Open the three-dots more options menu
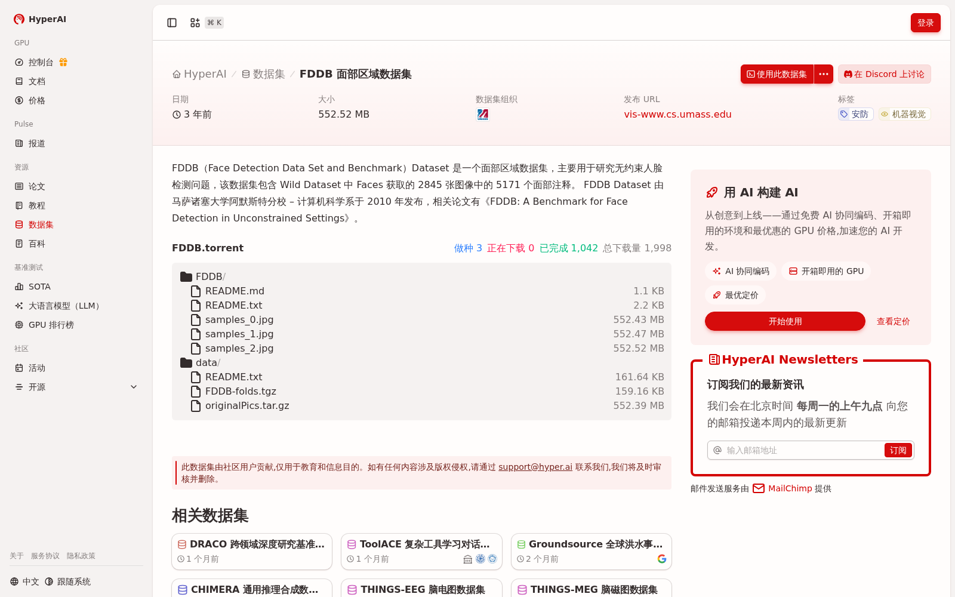955x597 pixels. (x=824, y=74)
